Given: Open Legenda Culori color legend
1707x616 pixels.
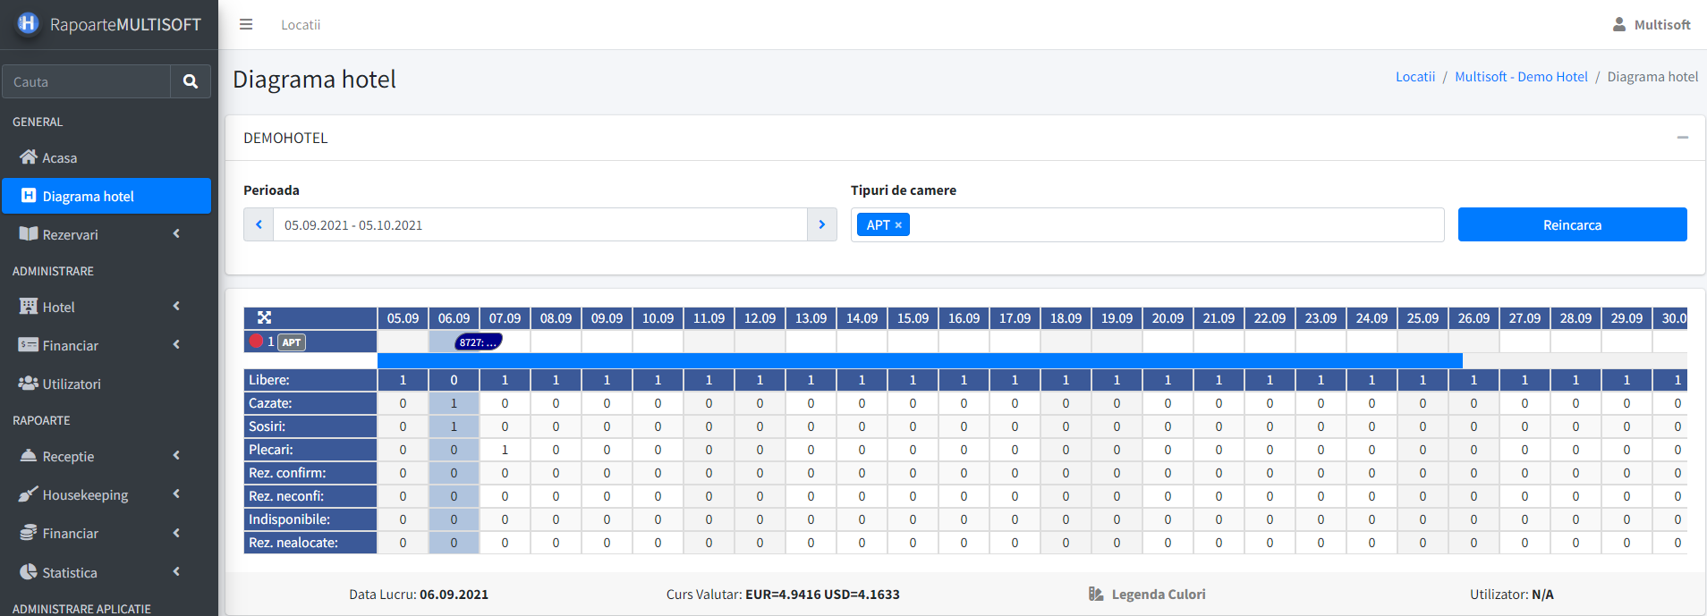Looking at the screenshot, I should point(1147,595).
